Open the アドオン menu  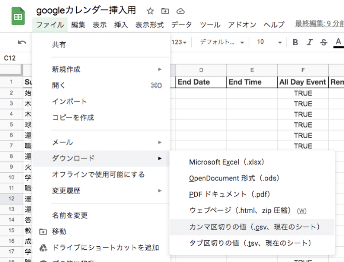[242, 25]
